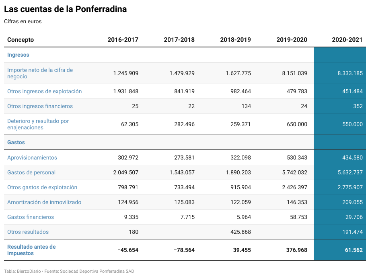Click the value 1.543.057
Image resolution: width=370 pixels, height=278 pixels.
point(182,172)
